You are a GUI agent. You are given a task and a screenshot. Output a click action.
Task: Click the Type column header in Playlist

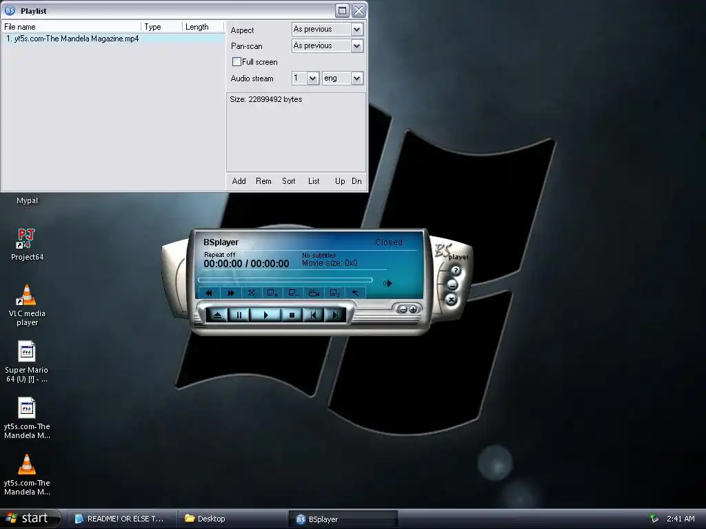[161, 27]
